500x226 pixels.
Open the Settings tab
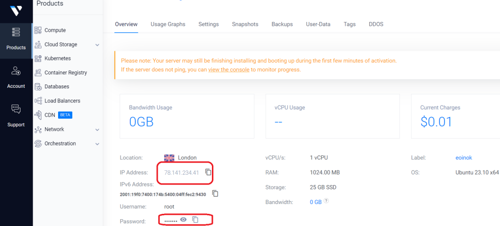208,24
